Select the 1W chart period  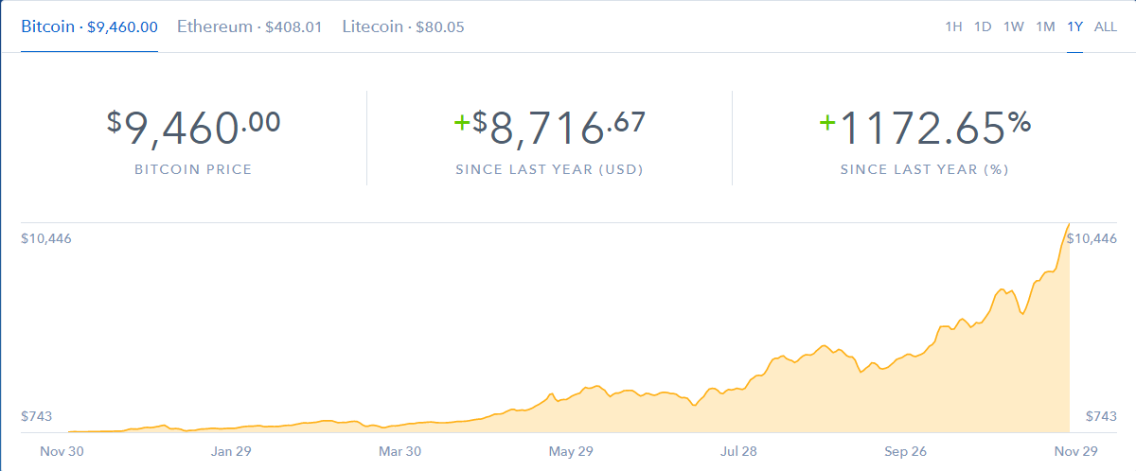pos(1014,26)
